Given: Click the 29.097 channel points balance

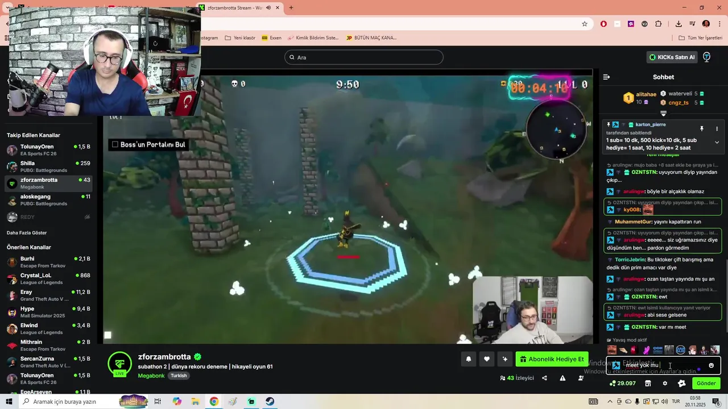Looking at the screenshot, I should (x=622, y=383).
